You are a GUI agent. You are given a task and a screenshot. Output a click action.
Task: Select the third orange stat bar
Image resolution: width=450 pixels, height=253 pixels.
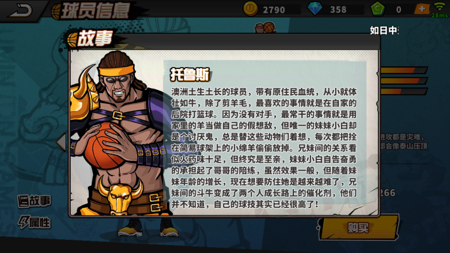point(403,91)
